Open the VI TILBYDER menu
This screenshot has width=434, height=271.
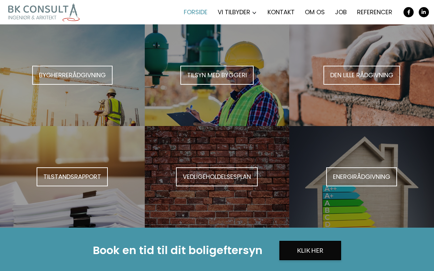pos(237,12)
